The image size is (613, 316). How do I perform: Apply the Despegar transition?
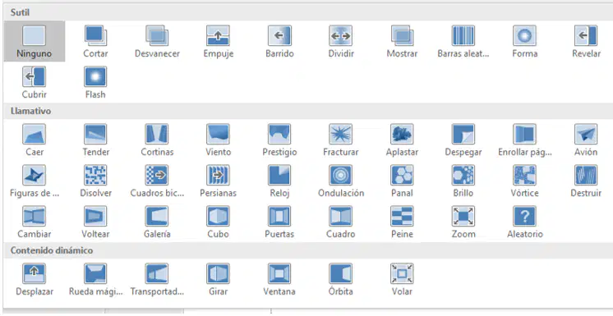(x=463, y=140)
